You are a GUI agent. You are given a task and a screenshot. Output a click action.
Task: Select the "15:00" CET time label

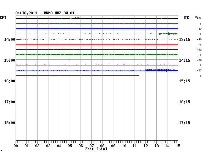[x=10, y=60]
